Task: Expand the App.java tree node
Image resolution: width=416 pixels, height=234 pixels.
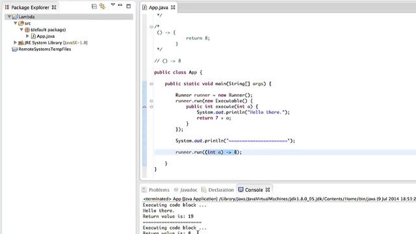Action: coord(27,36)
